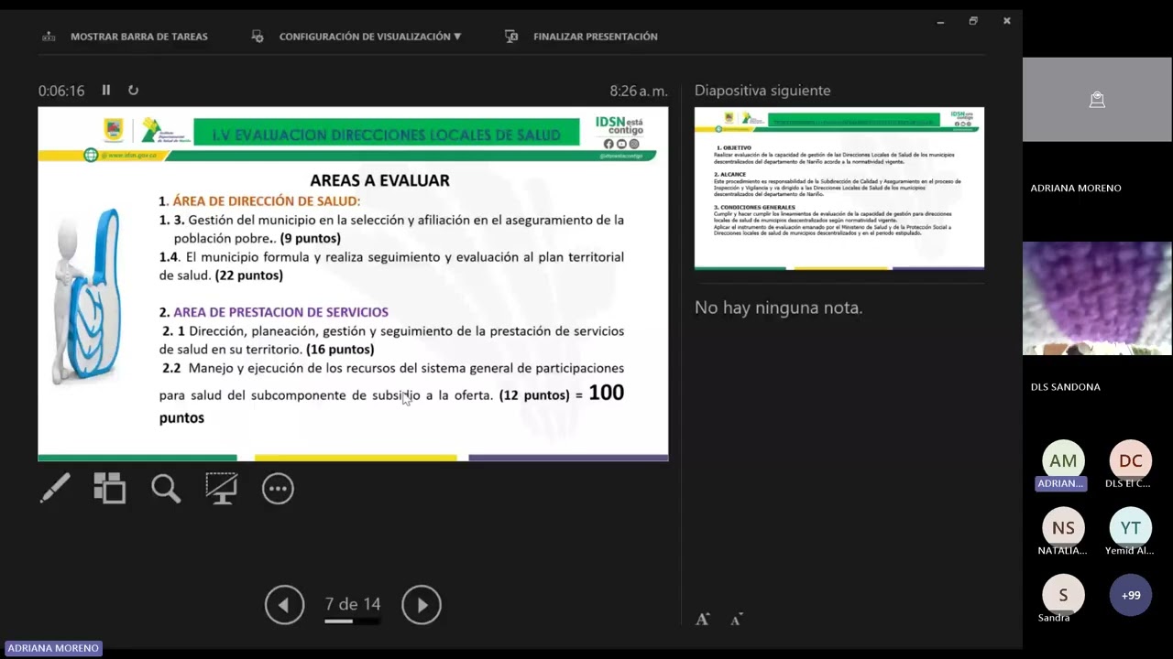The width and height of the screenshot is (1173, 659).
Task: Go to the previous slide
Action: point(284,604)
